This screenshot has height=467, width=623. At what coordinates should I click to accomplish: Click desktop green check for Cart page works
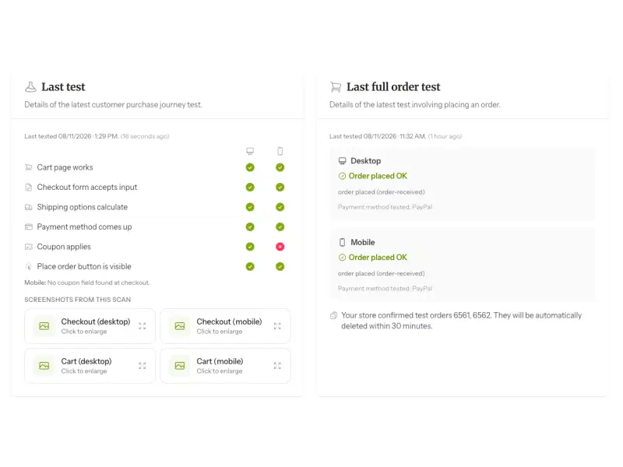coord(250,167)
